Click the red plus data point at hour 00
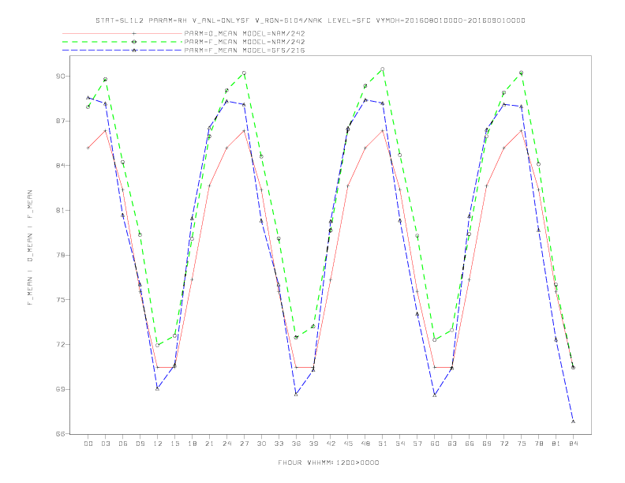 click(x=88, y=148)
